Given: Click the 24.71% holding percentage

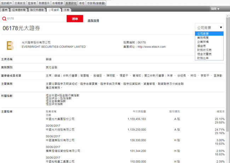Looking at the screenshot, I should pyautogui.click(x=220, y=129).
